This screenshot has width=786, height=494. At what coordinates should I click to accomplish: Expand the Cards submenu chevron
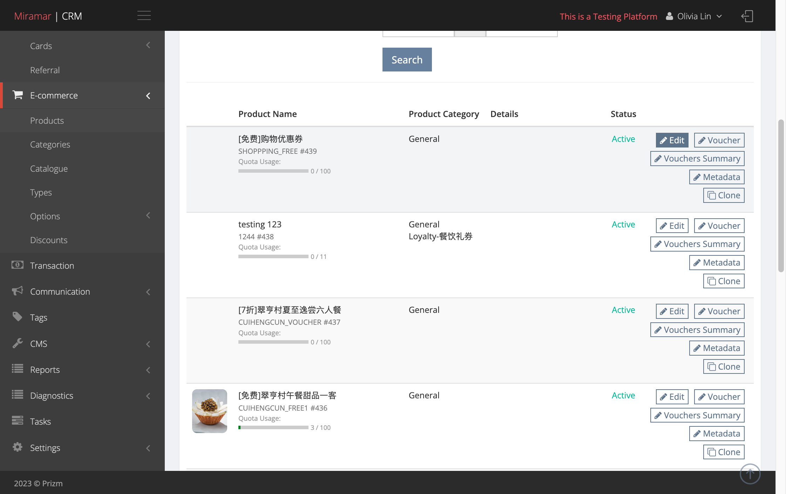click(x=148, y=45)
